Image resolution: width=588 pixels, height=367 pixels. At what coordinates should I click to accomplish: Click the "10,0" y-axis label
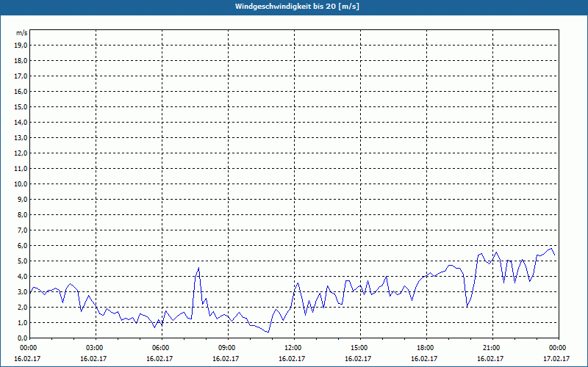click(x=22, y=184)
